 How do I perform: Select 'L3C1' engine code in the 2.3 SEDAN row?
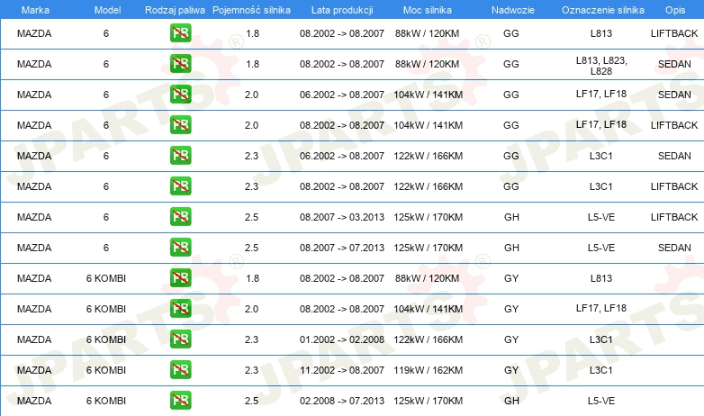(601, 156)
